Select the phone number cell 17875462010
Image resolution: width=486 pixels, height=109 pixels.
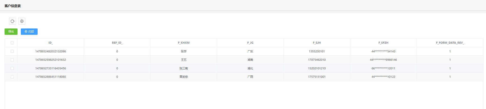point(317,60)
